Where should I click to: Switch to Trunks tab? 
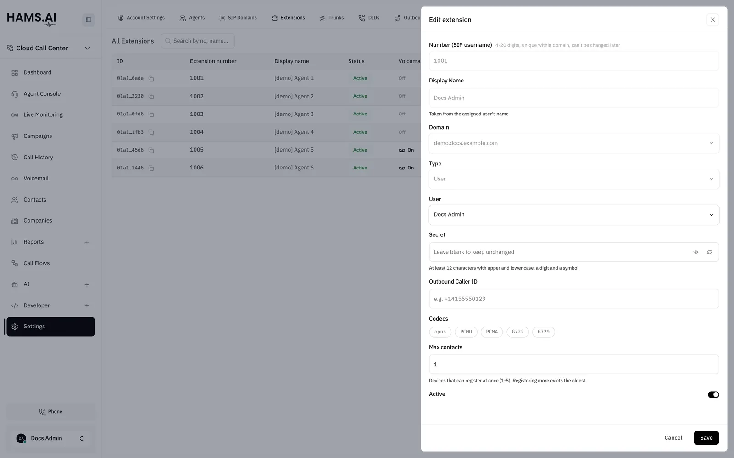(332, 18)
